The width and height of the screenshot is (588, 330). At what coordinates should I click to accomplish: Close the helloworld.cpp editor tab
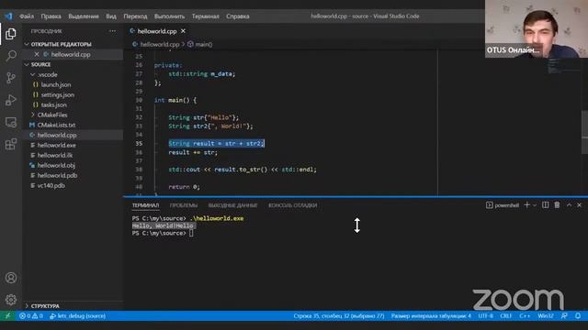(183, 31)
